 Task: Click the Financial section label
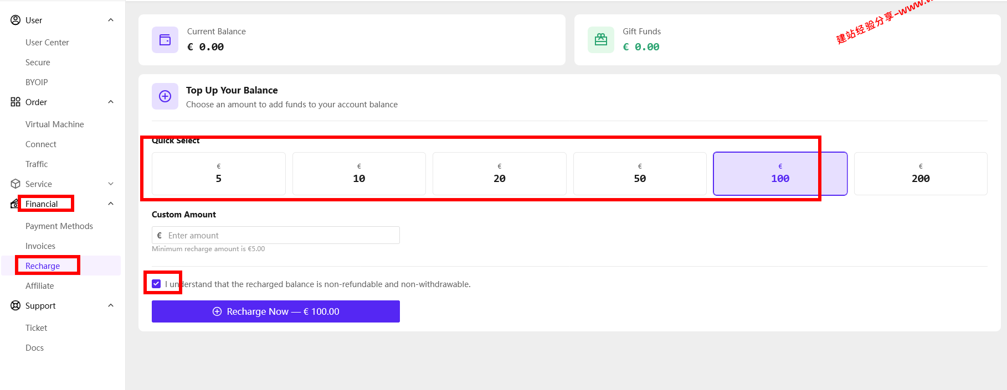pyautogui.click(x=42, y=204)
